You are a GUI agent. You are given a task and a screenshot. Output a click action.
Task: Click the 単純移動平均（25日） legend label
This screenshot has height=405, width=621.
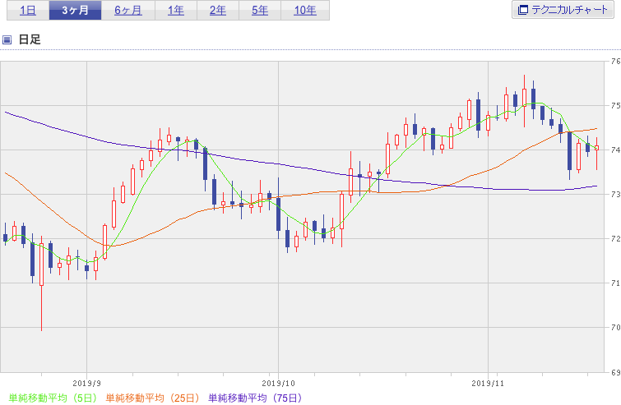(152, 398)
